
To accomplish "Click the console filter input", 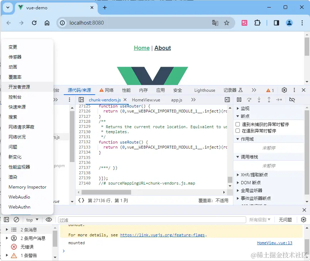I will (x=152, y=220).
